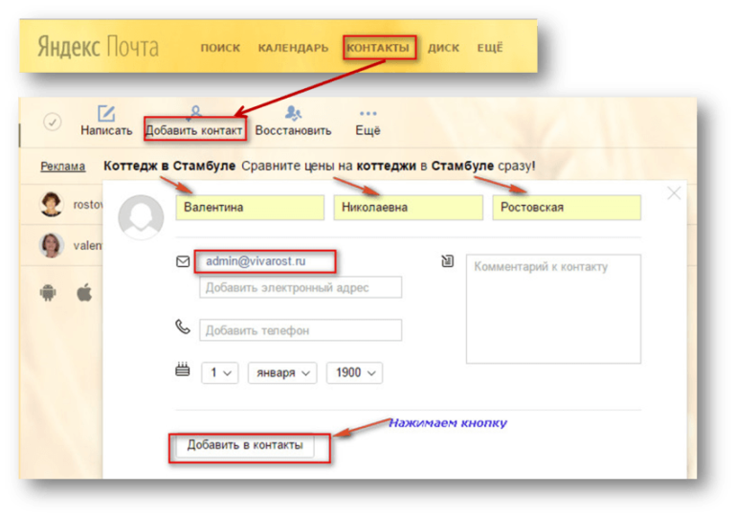Focus the last name field Ростовская
Screen dimensions: 735x517
(x=567, y=208)
